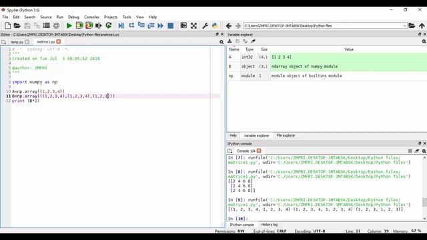
Task: Open the Source menu
Action: point(46,17)
